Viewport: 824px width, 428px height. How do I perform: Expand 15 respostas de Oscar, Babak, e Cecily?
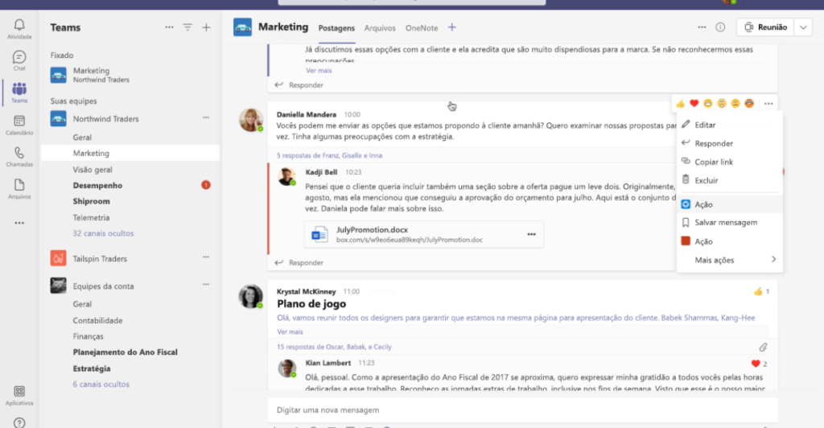click(334, 347)
